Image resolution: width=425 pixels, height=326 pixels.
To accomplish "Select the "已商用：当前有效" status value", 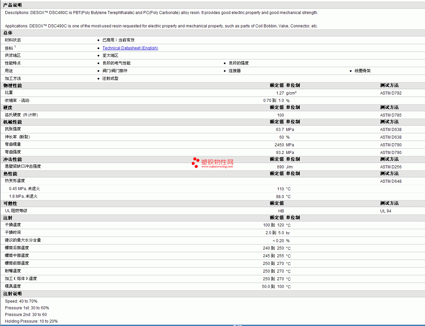I will point(118,40).
